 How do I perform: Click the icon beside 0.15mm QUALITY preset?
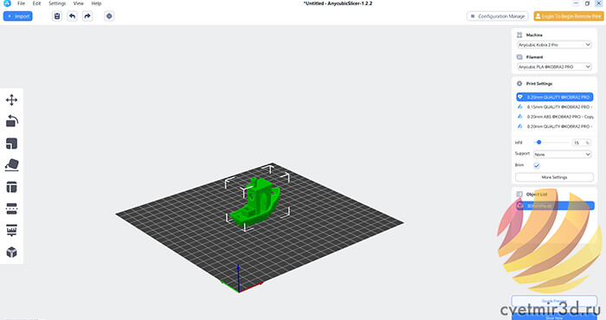(x=520, y=107)
